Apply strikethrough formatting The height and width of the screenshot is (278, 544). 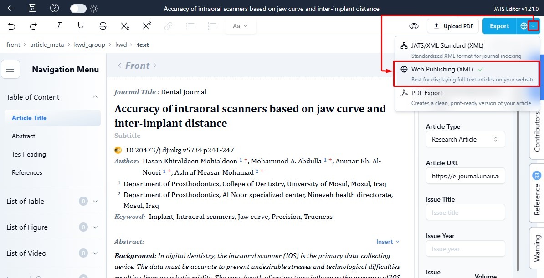point(103,26)
